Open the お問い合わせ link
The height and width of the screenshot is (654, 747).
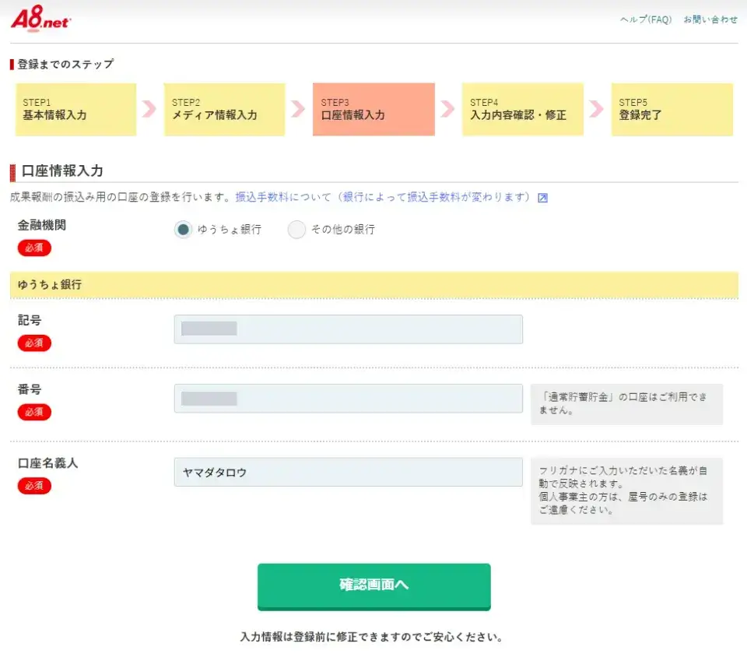[x=708, y=19]
